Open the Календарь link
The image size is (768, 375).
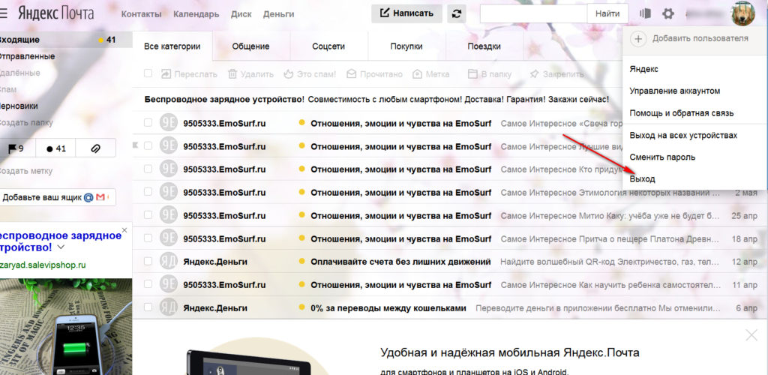tap(196, 14)
